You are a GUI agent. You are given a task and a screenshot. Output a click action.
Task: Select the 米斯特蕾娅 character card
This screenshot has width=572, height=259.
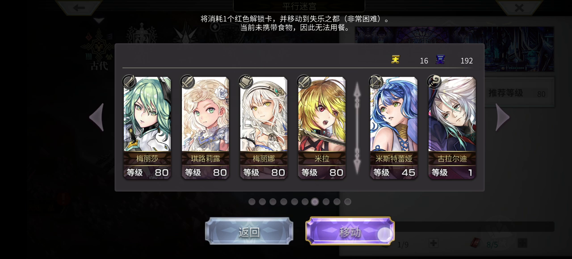tap(394, 128)
